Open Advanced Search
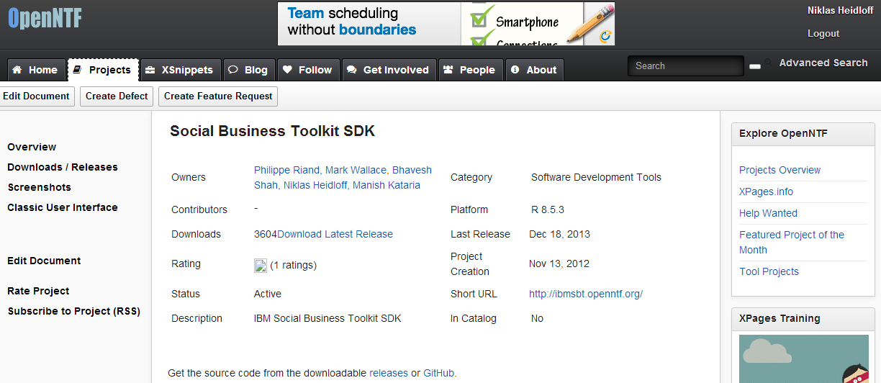 823,63
